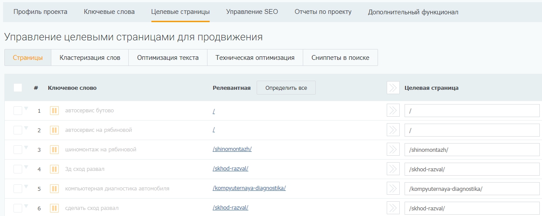Check the box for автосервис бутово row
542x216 pixels.
pos(18,111)
